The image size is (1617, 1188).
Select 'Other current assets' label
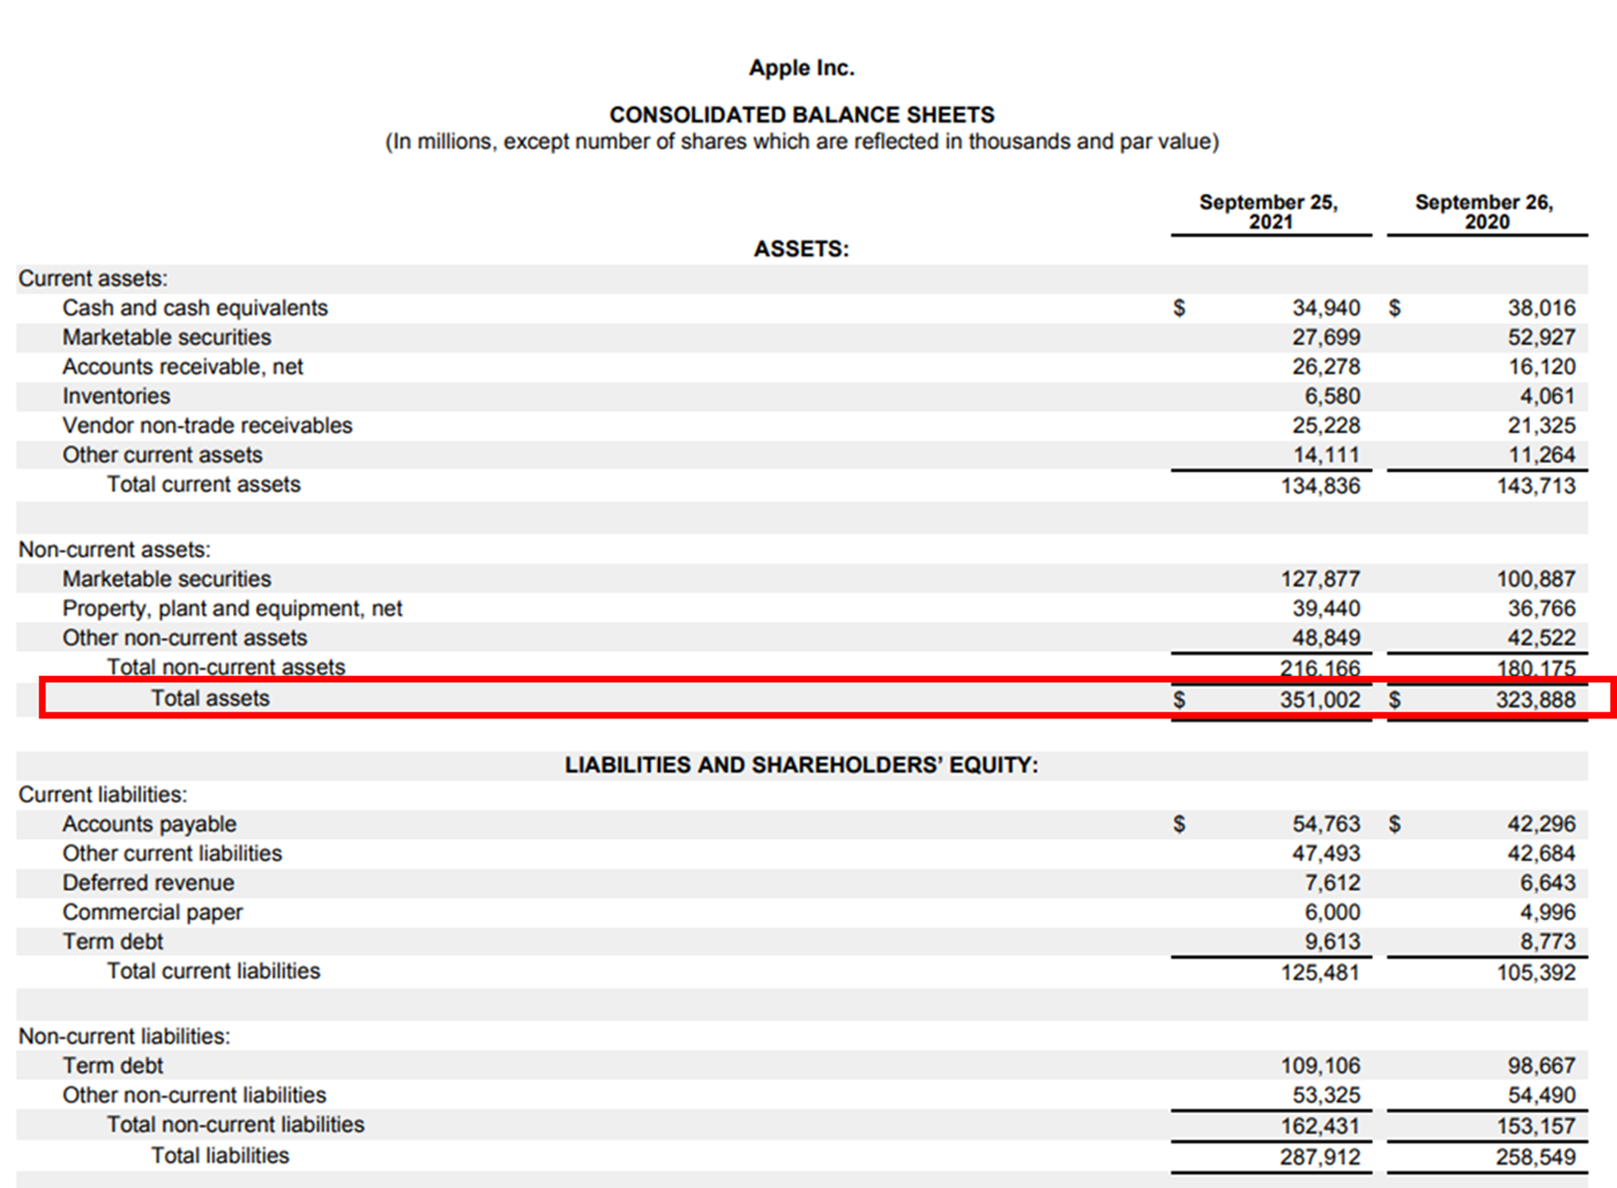click(x=162, y=455)
